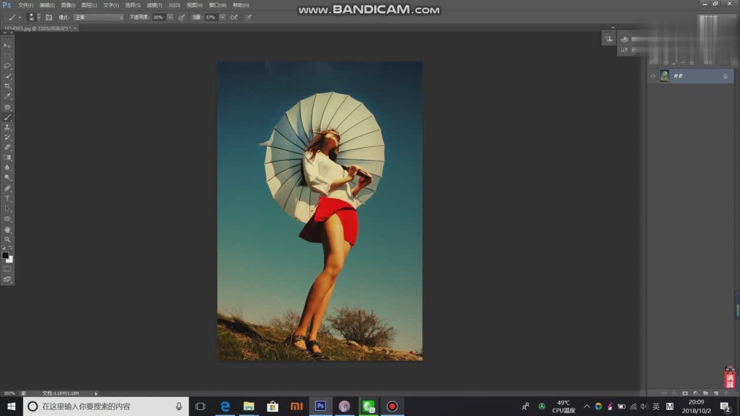Viewport: 740px width, 416px height.
Task: Select the Brush tool in the toolbox
Action: 8,117
